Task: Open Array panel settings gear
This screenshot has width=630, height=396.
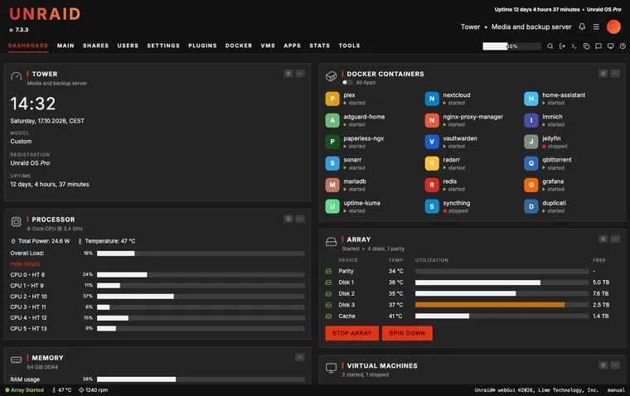Action: pyautogui.click(x=603, y=239)
